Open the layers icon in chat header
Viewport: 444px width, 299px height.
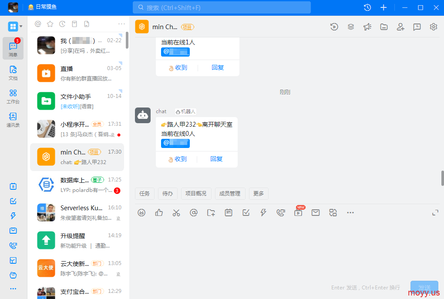(x=351, y=27)
